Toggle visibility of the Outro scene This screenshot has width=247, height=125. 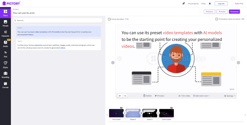click(171, 108)
